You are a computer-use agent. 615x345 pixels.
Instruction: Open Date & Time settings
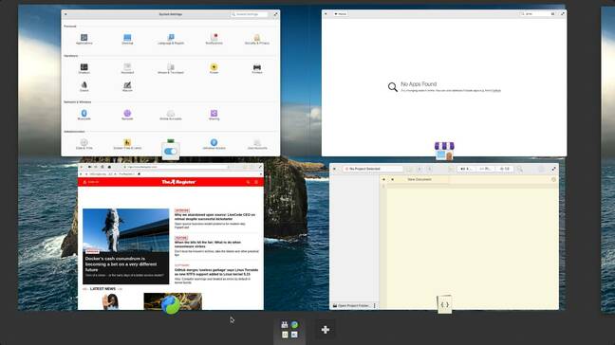click(84, 144)
